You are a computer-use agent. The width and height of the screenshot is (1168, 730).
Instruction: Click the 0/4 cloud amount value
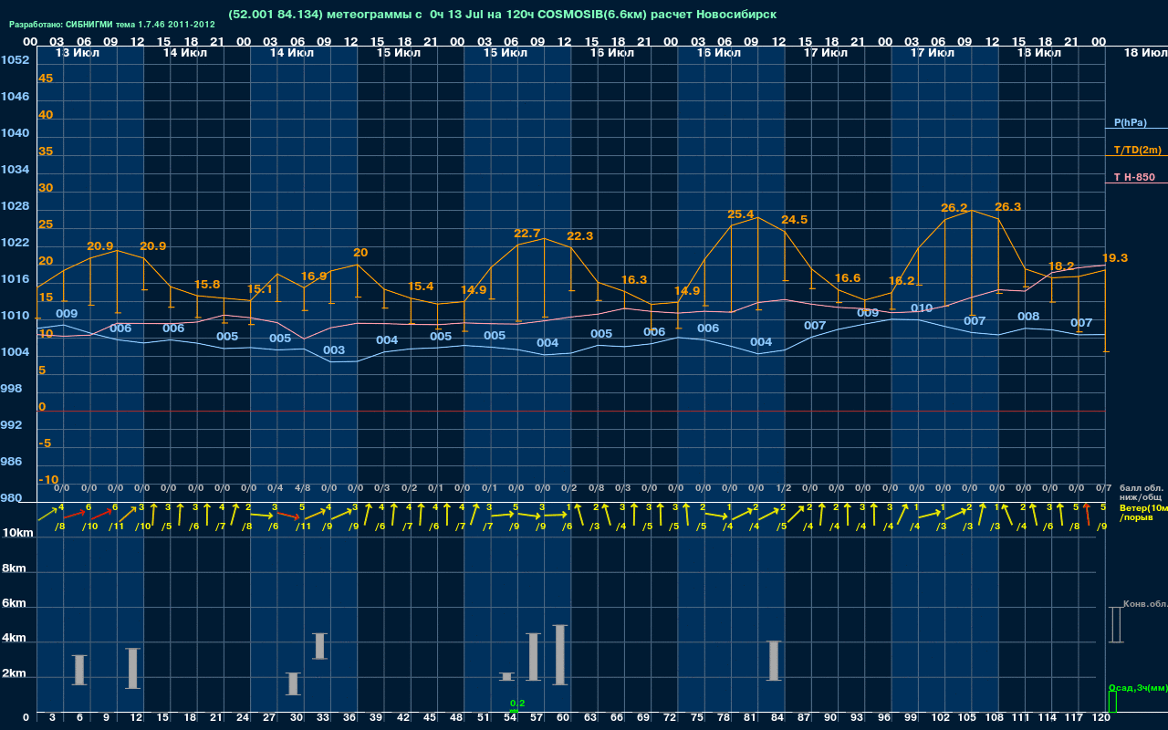tap(275, 488)
